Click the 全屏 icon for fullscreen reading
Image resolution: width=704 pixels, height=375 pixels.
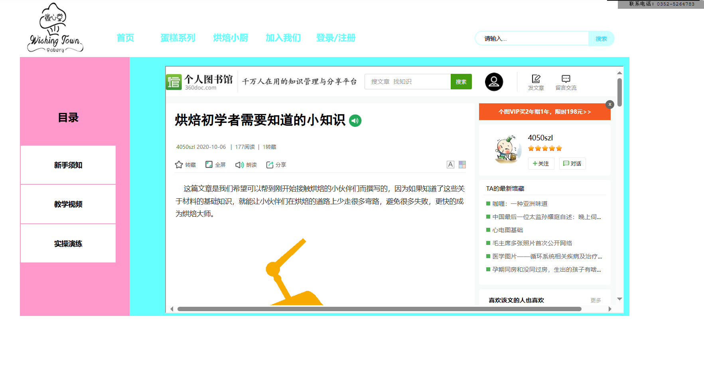[x=209, y=164]
